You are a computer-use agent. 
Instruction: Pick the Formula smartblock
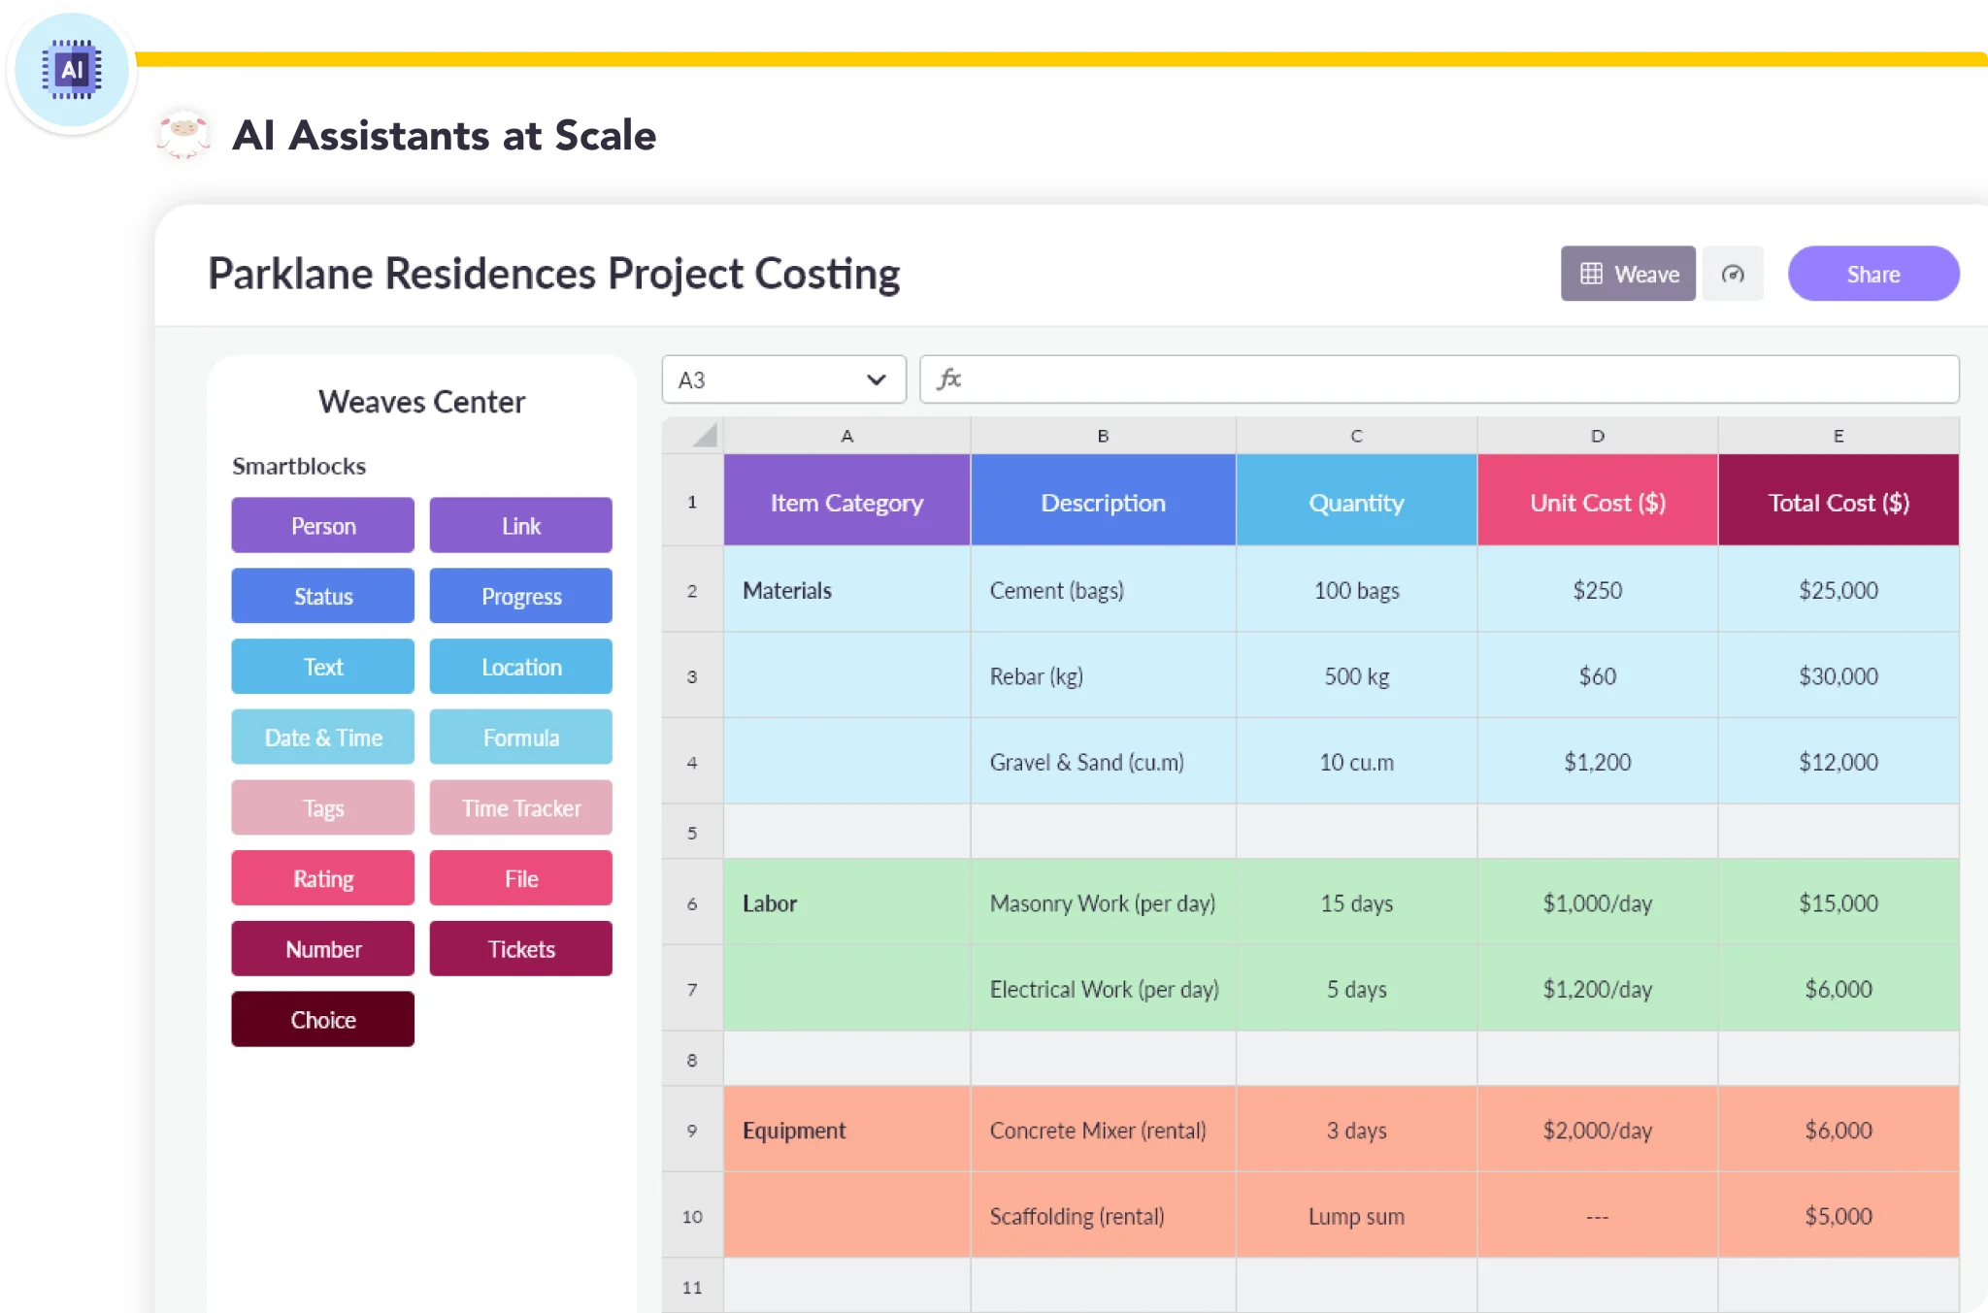(x=521, y=738)
